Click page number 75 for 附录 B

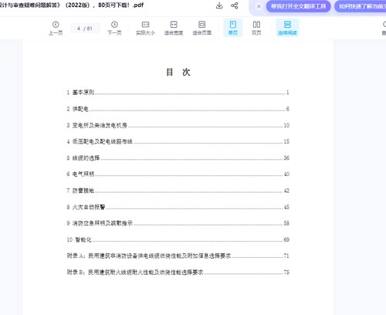click(x=286, y=273)
